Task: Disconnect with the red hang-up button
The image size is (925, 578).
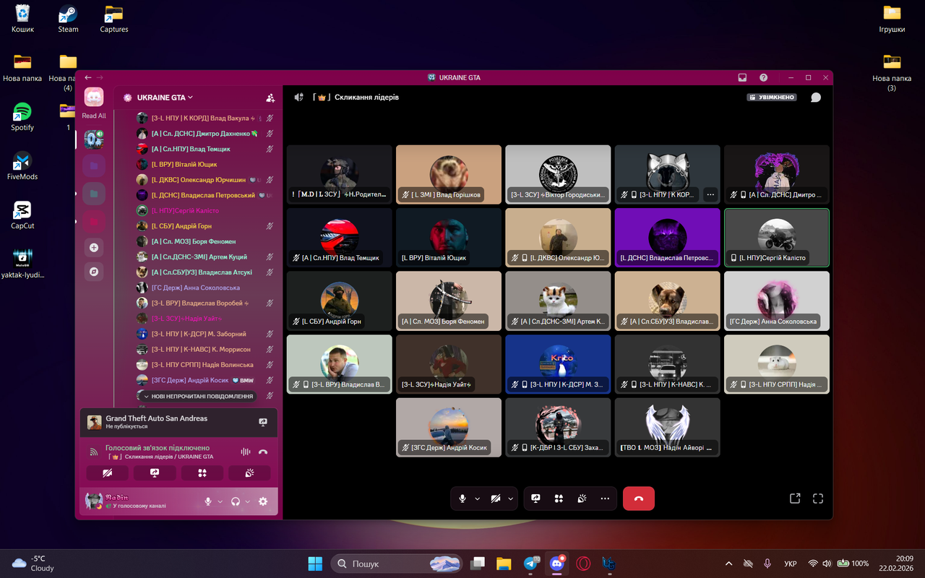Action: coord(638,499)
